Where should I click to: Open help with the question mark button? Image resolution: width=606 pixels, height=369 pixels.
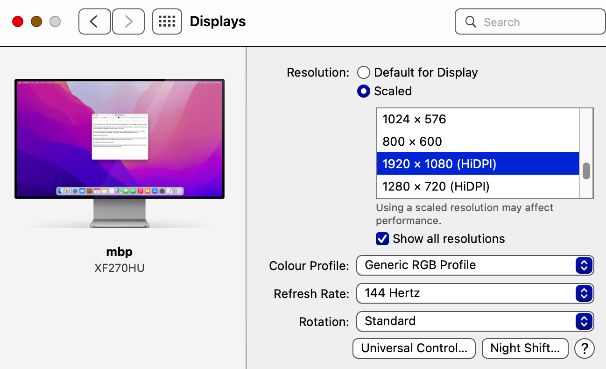584,348
